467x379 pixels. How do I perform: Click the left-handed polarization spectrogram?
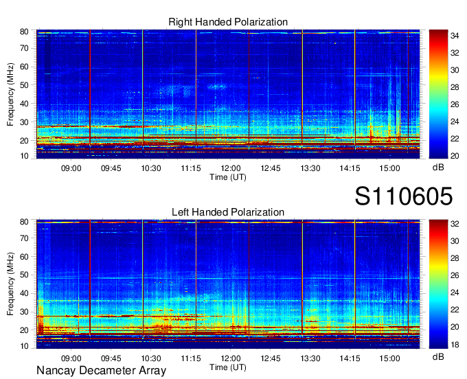(x=228, y=284)
